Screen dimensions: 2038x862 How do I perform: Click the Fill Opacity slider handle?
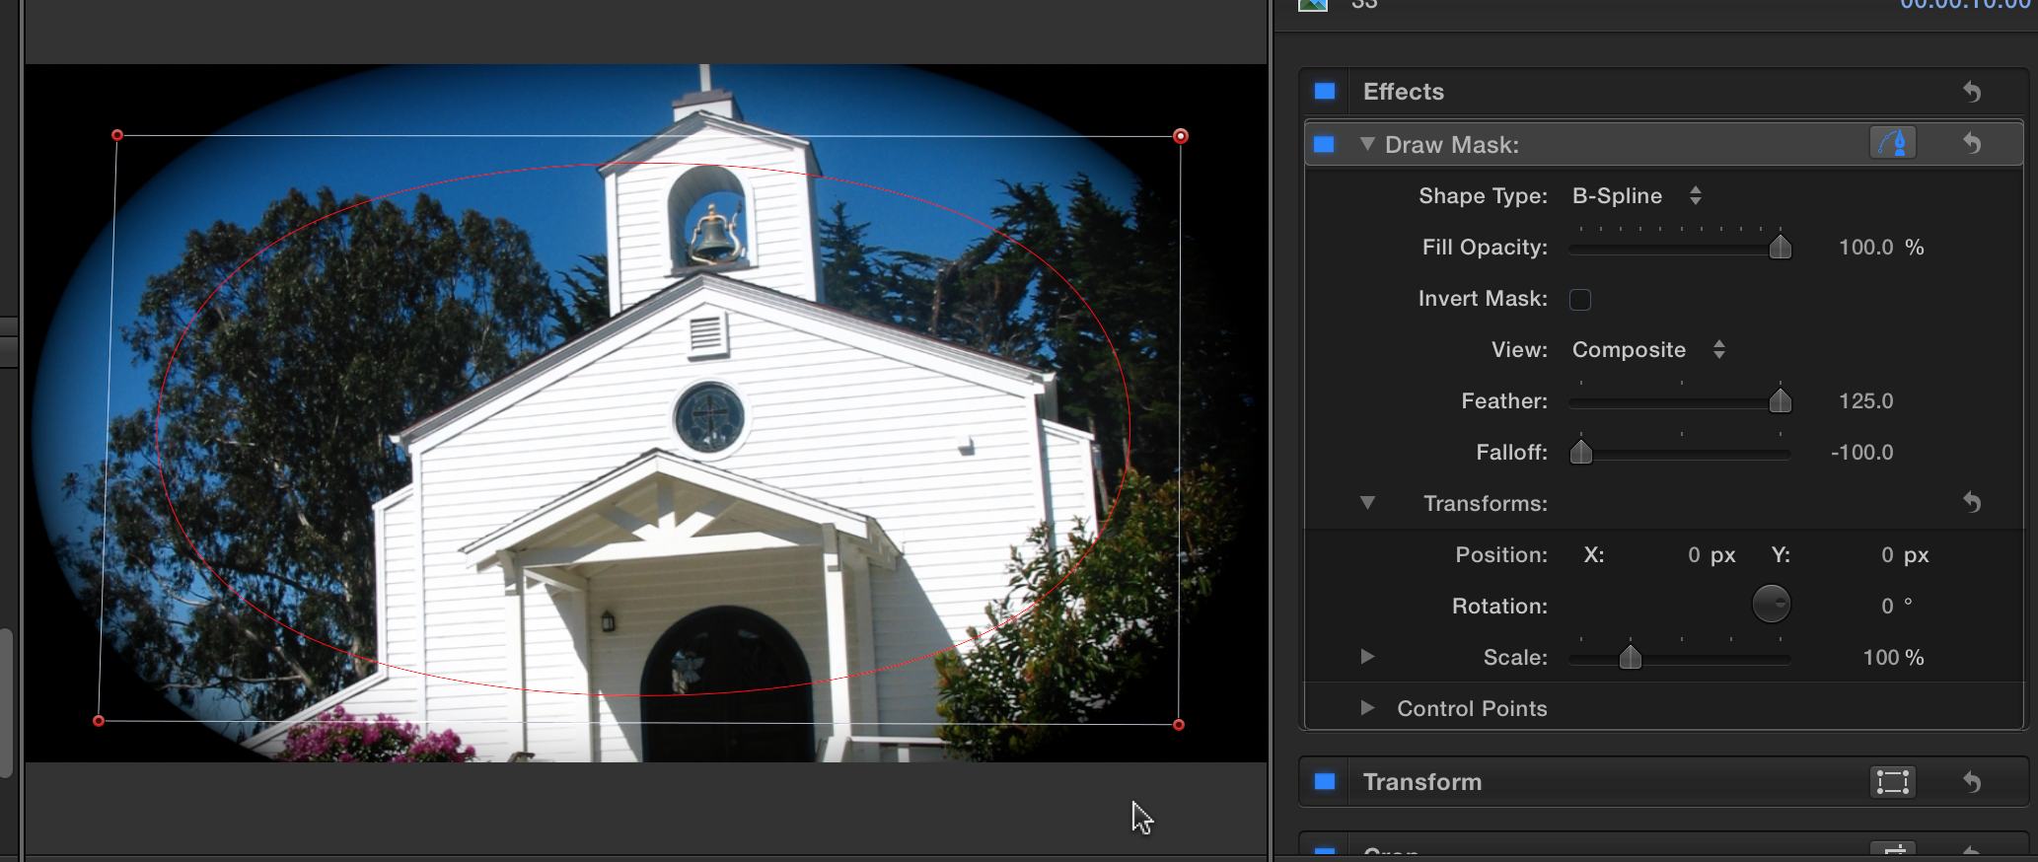pyautogui.click(x=1781, y=247)
